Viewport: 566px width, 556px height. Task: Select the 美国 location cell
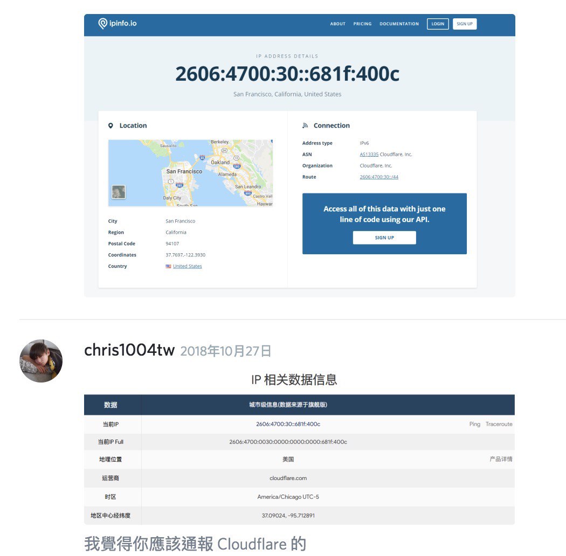(288, 460)
